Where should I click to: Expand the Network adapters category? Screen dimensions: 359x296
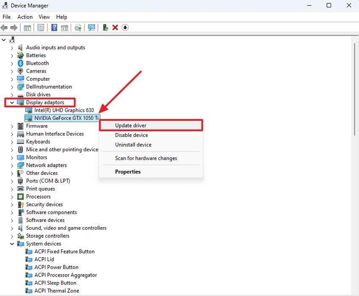(11, 165)
